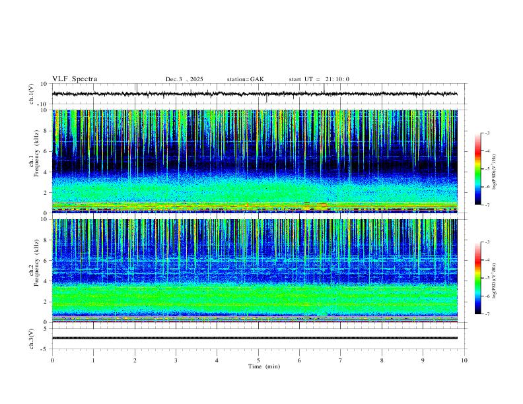Click the ch.1 PSD color scale bar
The image size is (523, 404).
pos(477,169)
